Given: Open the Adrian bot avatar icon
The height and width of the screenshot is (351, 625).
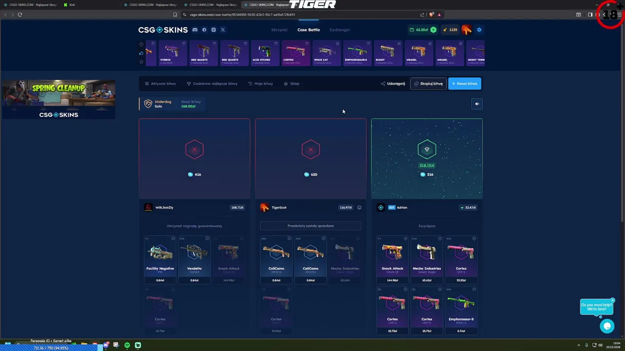Looking at the screenshot, I should tap(381, 208).
